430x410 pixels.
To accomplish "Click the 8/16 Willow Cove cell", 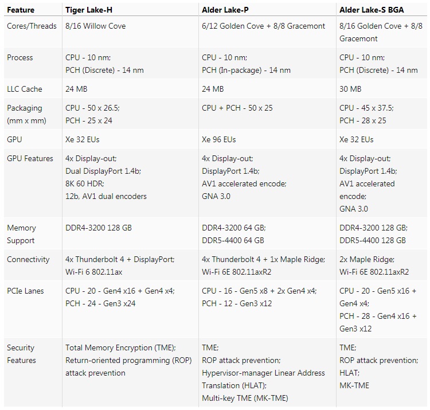I will (x=96, y=26).
